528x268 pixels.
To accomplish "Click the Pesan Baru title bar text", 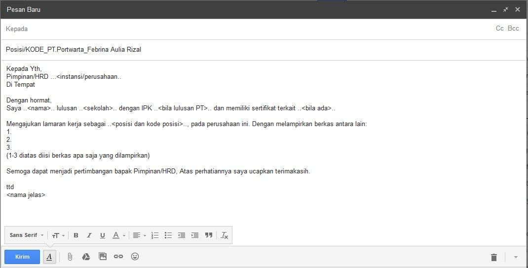I will click(x=24, y=9).
